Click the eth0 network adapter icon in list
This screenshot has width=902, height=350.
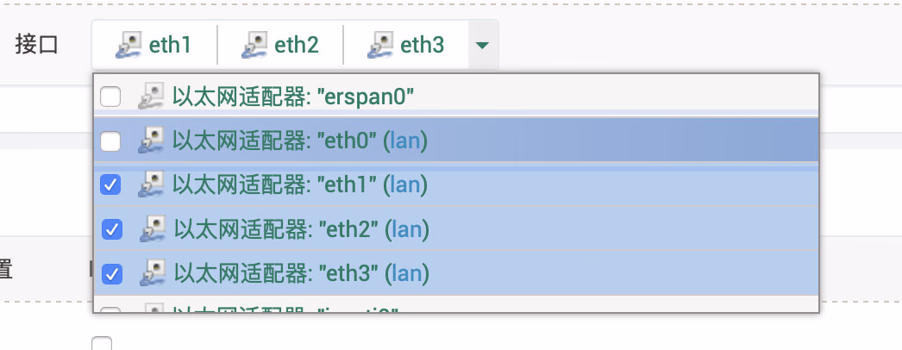150,140
